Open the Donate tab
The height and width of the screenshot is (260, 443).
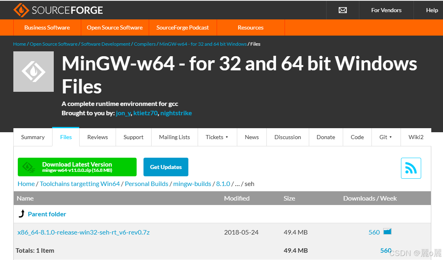coord(326,137)
